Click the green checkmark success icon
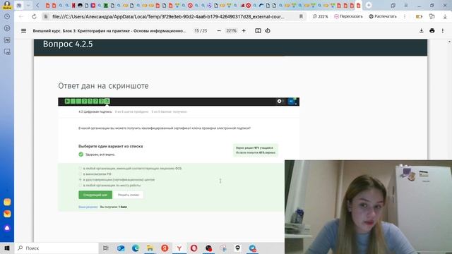The width and height of the screenshot is (452, 254). tap(81, 155)
